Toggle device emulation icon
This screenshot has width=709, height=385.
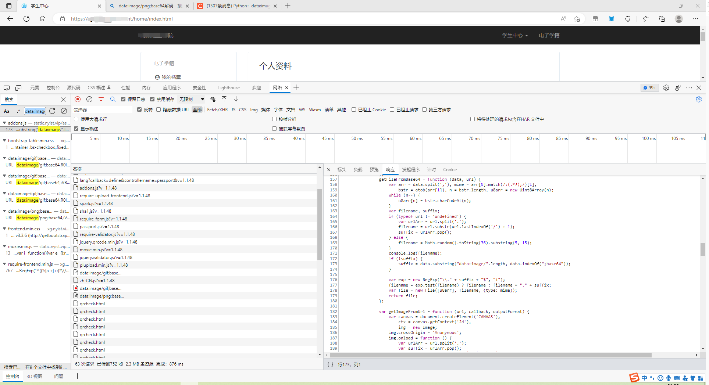18,88
